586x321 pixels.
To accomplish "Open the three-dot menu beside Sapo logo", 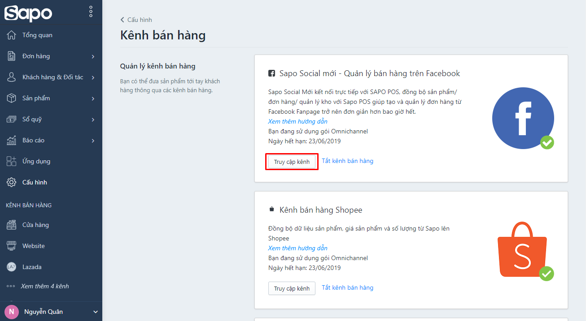I will 91,12.
